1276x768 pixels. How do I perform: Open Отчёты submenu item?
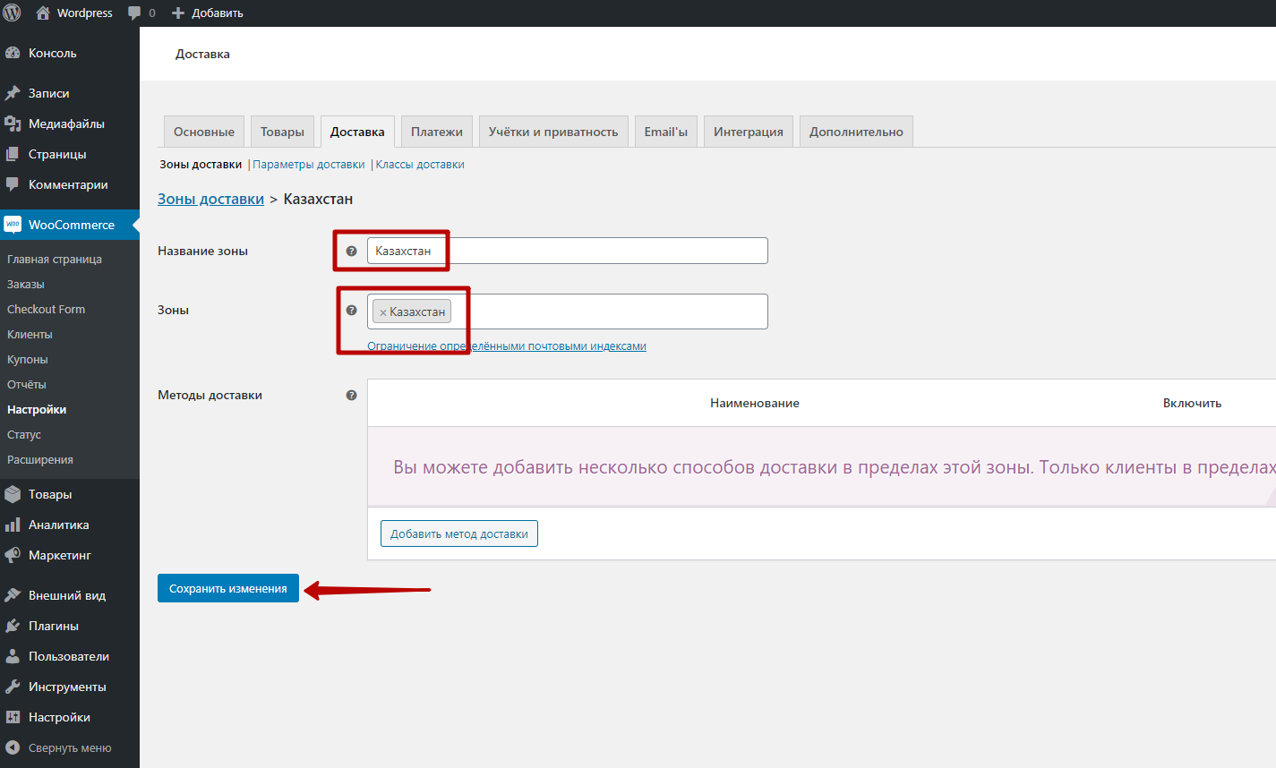pos(27,384)
